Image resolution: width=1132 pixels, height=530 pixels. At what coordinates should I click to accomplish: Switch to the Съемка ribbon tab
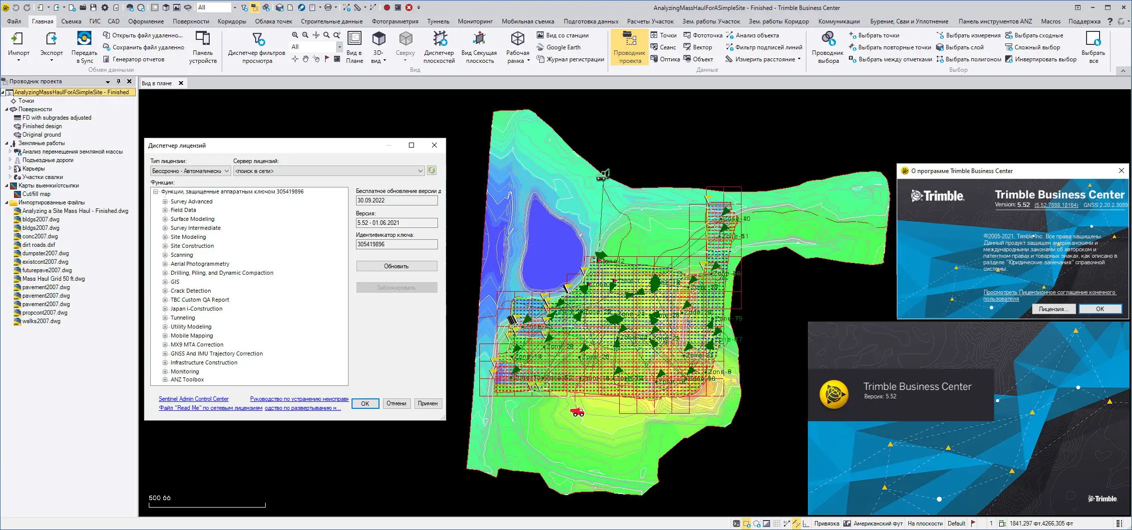[71, 21]
